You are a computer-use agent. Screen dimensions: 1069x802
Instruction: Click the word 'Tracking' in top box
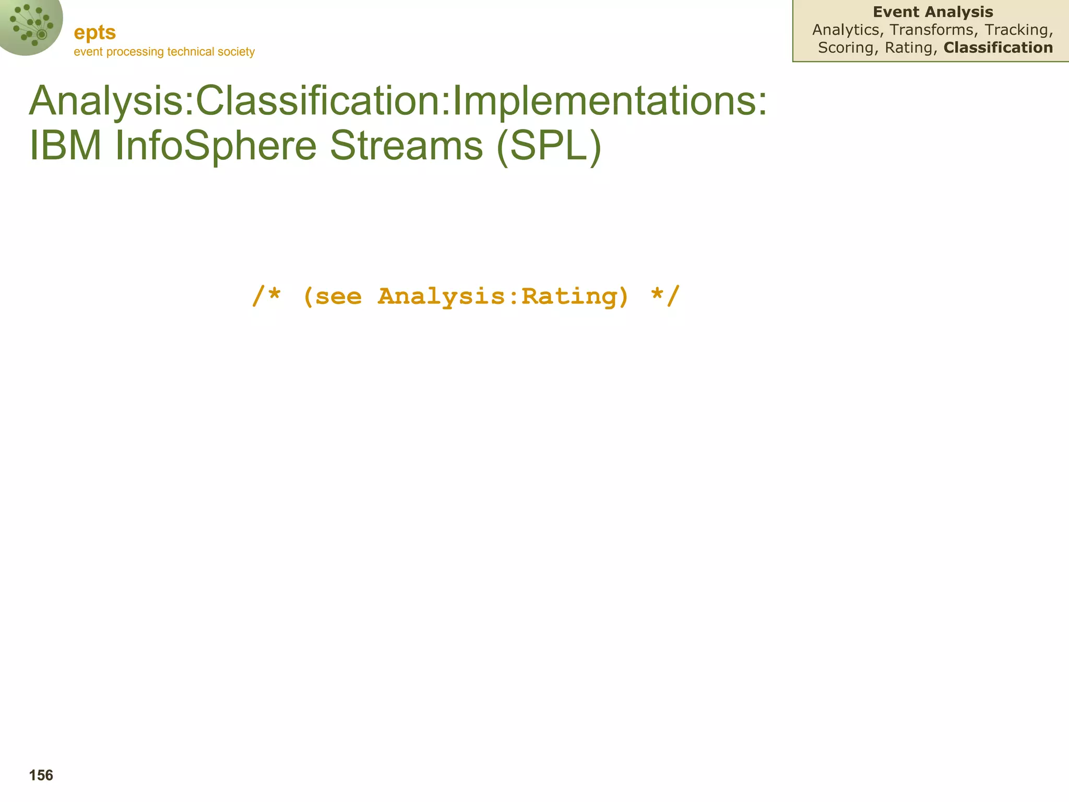[x=1016, y=30]
